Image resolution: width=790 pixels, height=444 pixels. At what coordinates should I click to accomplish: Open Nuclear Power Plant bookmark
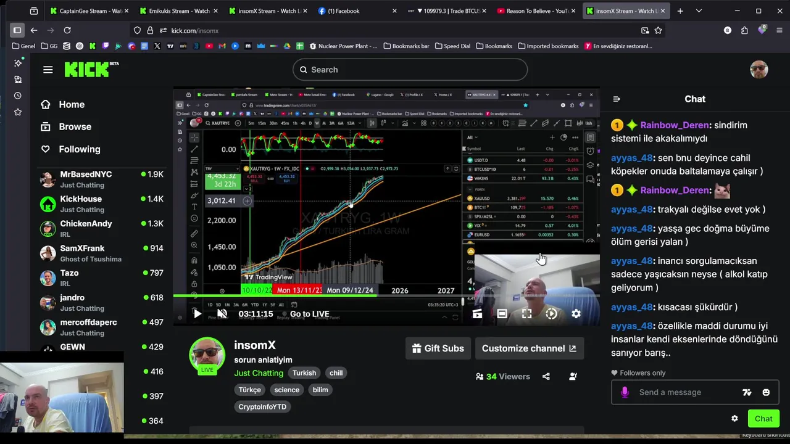(x=343, y=46)
